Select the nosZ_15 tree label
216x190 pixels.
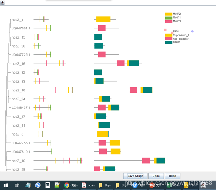coord(19,37)
